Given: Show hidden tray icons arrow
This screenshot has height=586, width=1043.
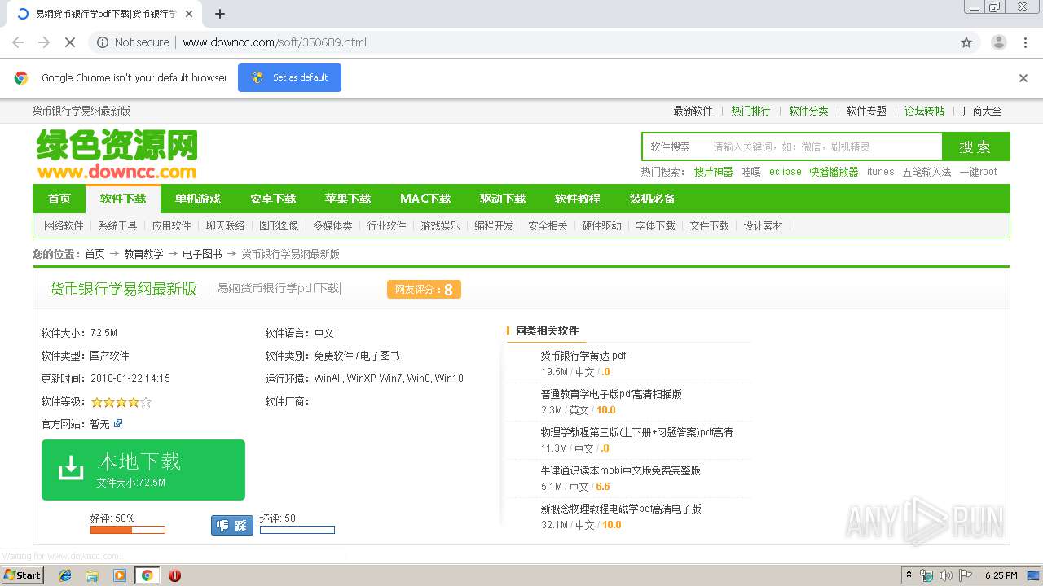Looking at the screenshot, I should pyautogui.click(x=909, y=575).
